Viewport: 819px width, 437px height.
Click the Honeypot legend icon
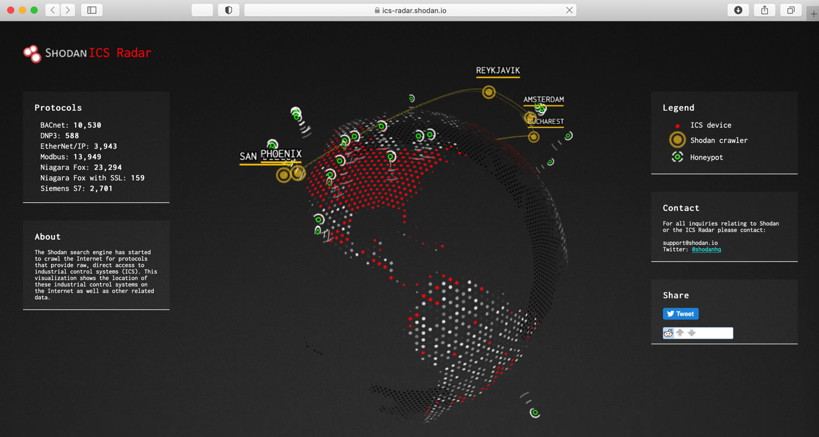pos(677,157)
